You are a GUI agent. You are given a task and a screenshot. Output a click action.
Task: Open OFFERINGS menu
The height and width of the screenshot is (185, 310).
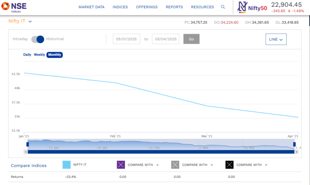[147, 7]
